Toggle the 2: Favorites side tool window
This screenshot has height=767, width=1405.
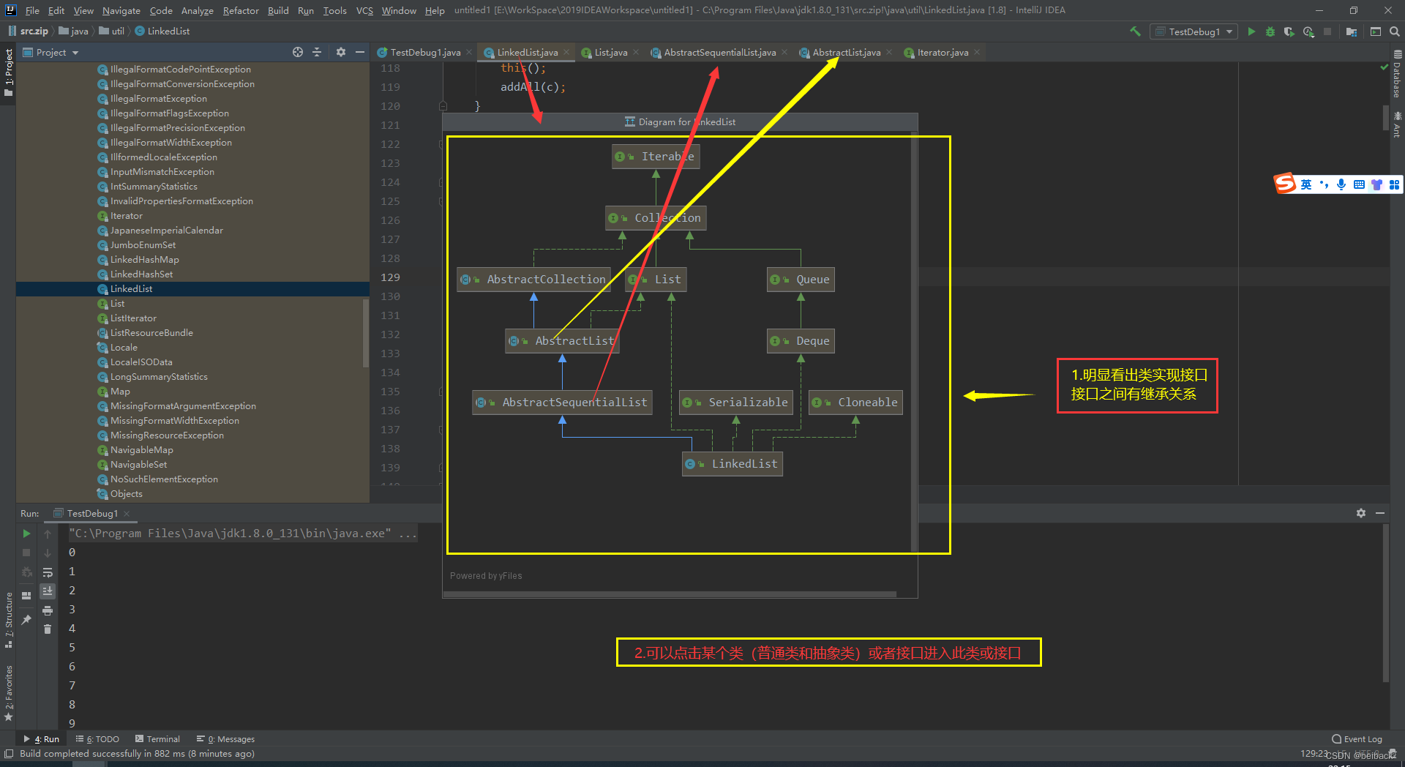(x=8, y=693)
